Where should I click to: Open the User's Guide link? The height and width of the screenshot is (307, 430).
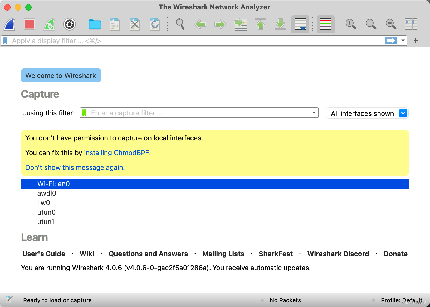[44, 254]
